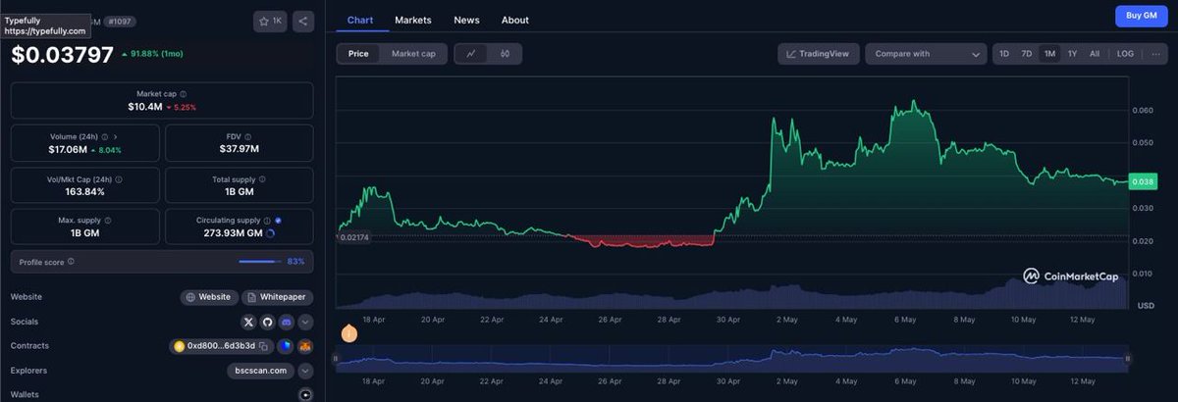Click the verified badge near Circulating supply

point(279,221)
